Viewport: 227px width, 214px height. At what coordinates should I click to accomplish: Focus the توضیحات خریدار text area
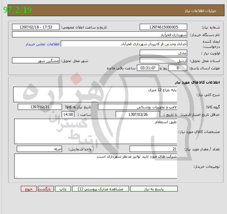(x=95, y=166)
